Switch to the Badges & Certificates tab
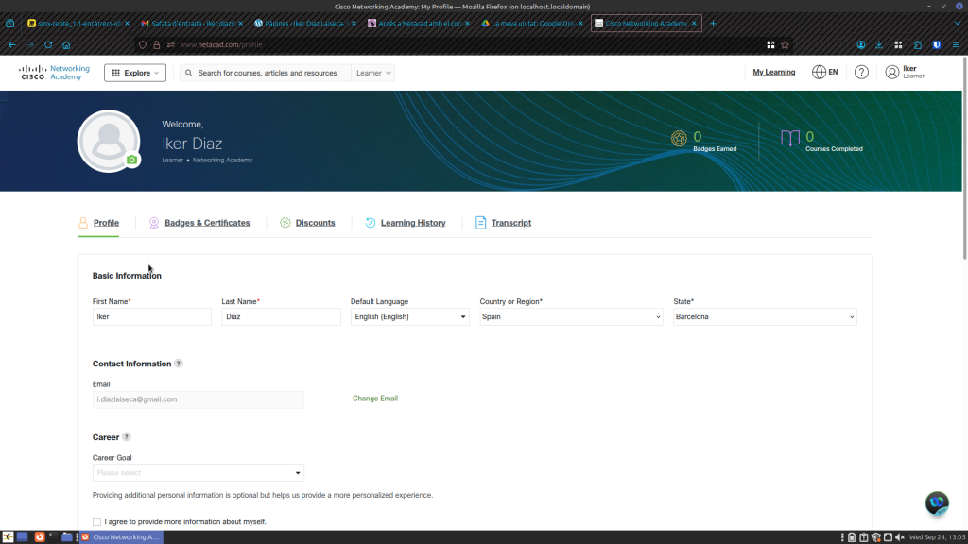Screen dimensions: 968x544 pos(207,223)
